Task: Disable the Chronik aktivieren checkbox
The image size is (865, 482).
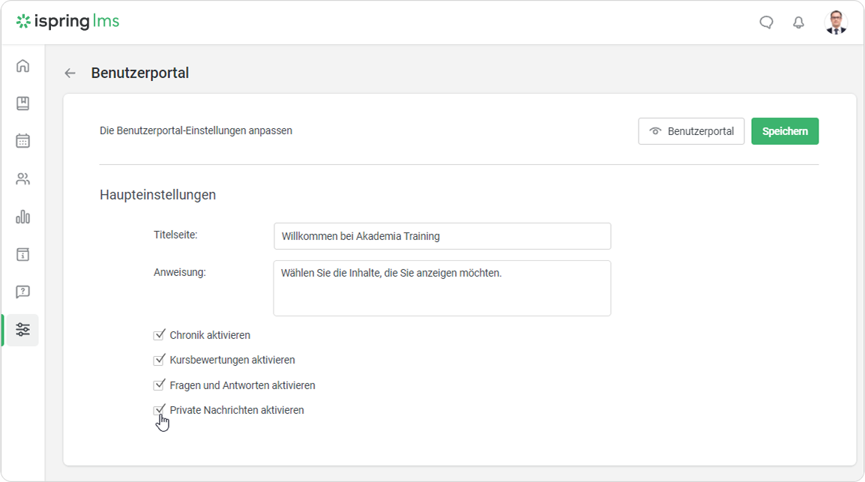Action: [x=159, y=335]
